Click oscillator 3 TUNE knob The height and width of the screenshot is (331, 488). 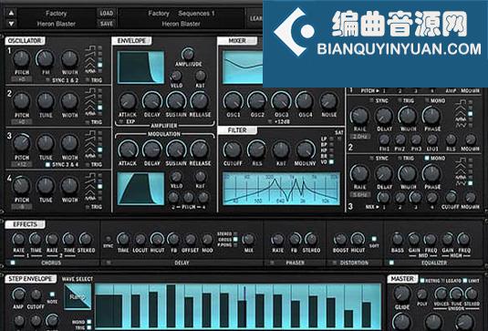pyautogui.click(x=46, y=143)
